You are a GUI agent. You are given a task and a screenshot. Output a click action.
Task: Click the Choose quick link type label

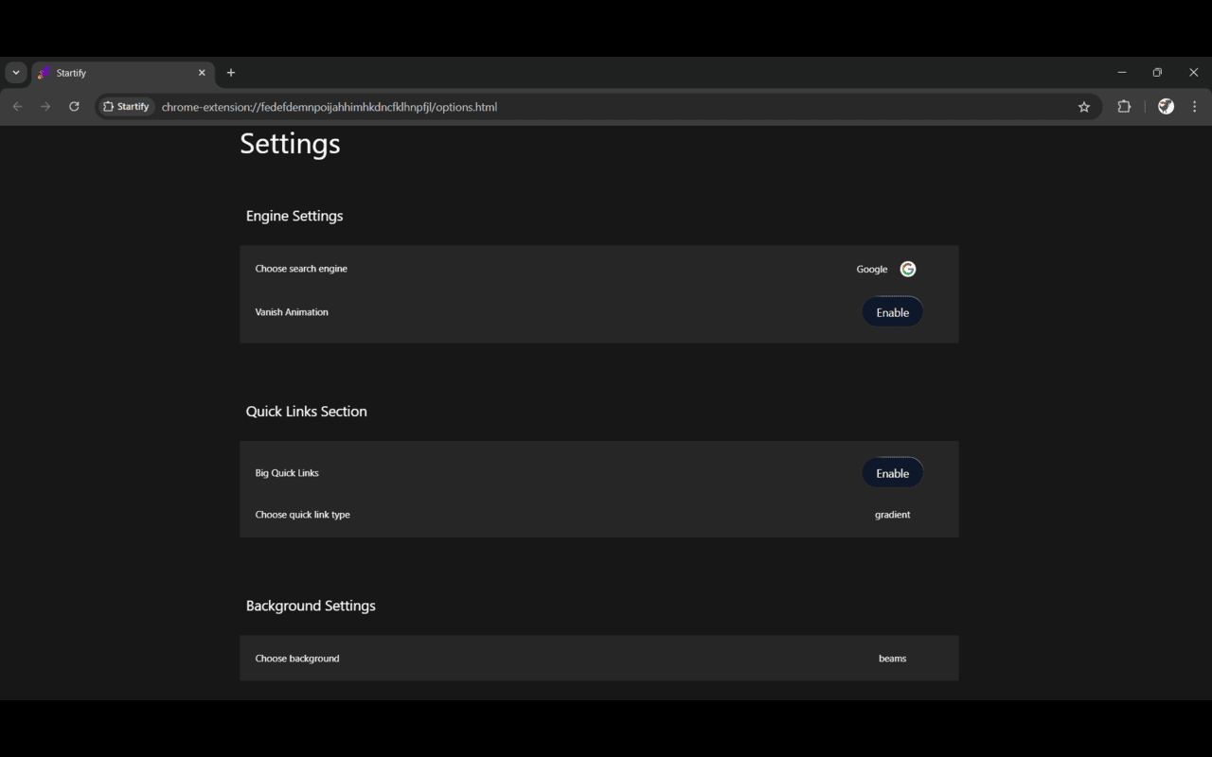pyautogui.click(x=302, y=515)
